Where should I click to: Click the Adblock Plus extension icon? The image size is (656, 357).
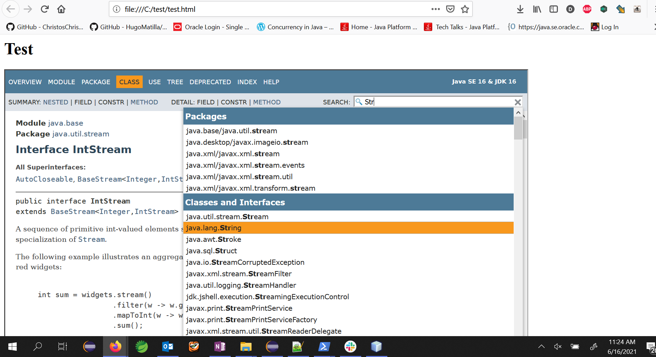587,9
